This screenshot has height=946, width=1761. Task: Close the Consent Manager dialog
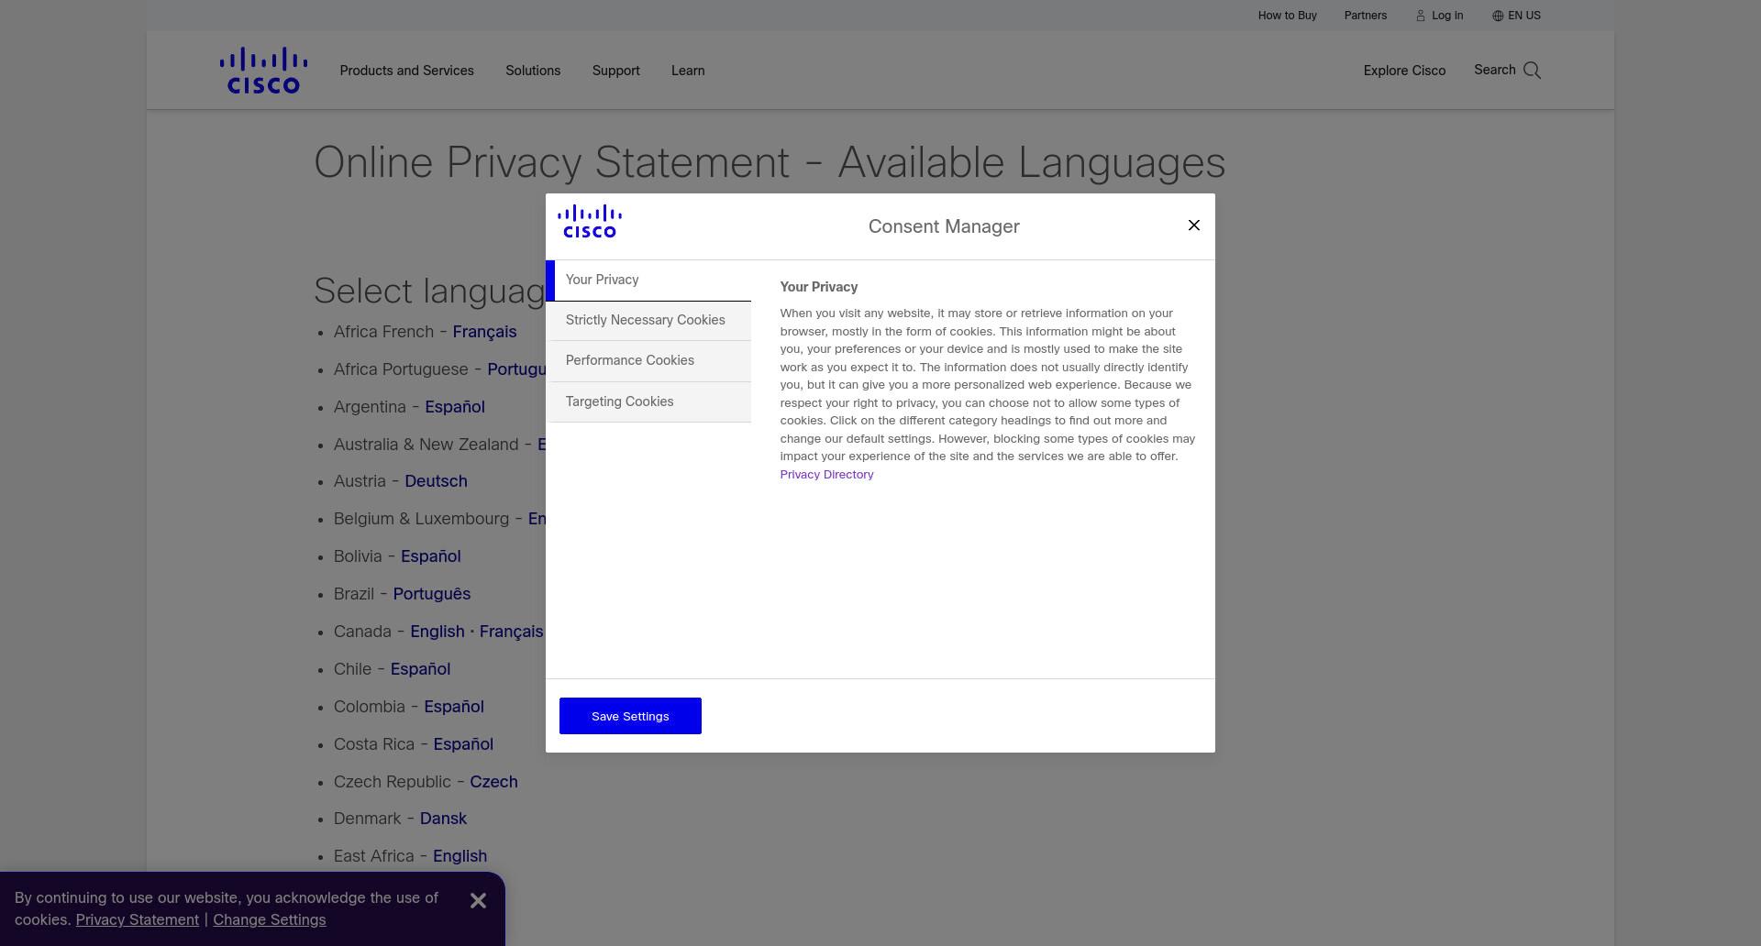click(1193, 225)
